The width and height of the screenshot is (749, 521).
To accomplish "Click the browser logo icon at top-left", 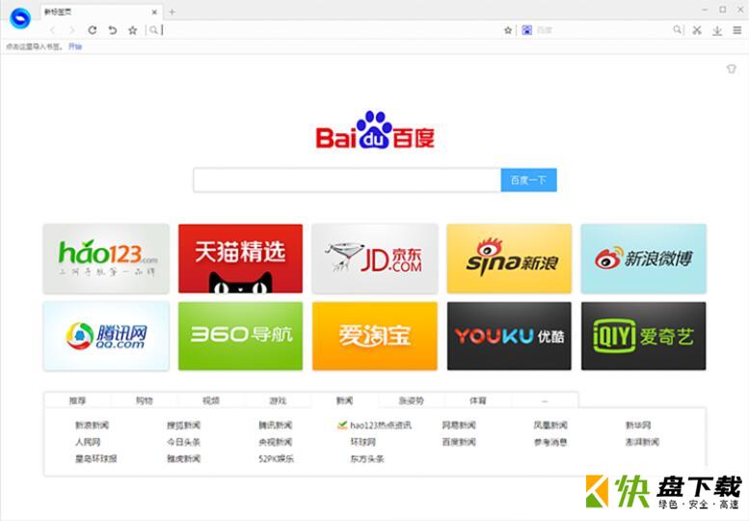I will (20, 18).
